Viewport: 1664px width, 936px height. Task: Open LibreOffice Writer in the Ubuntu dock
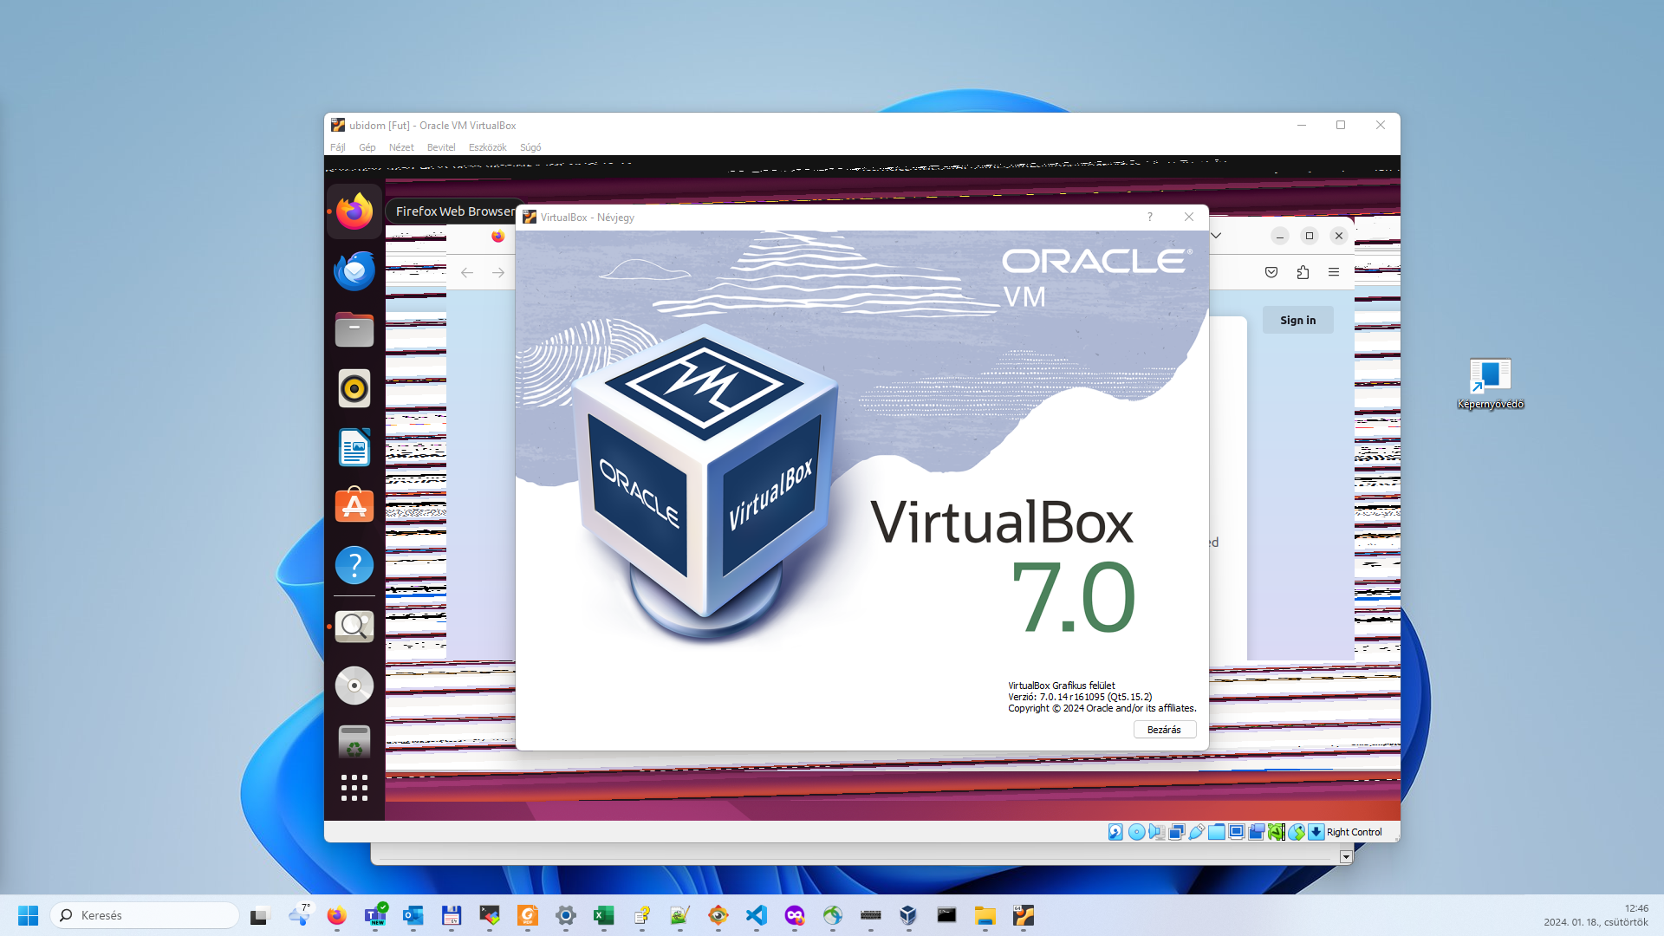(x=354, y=448)
